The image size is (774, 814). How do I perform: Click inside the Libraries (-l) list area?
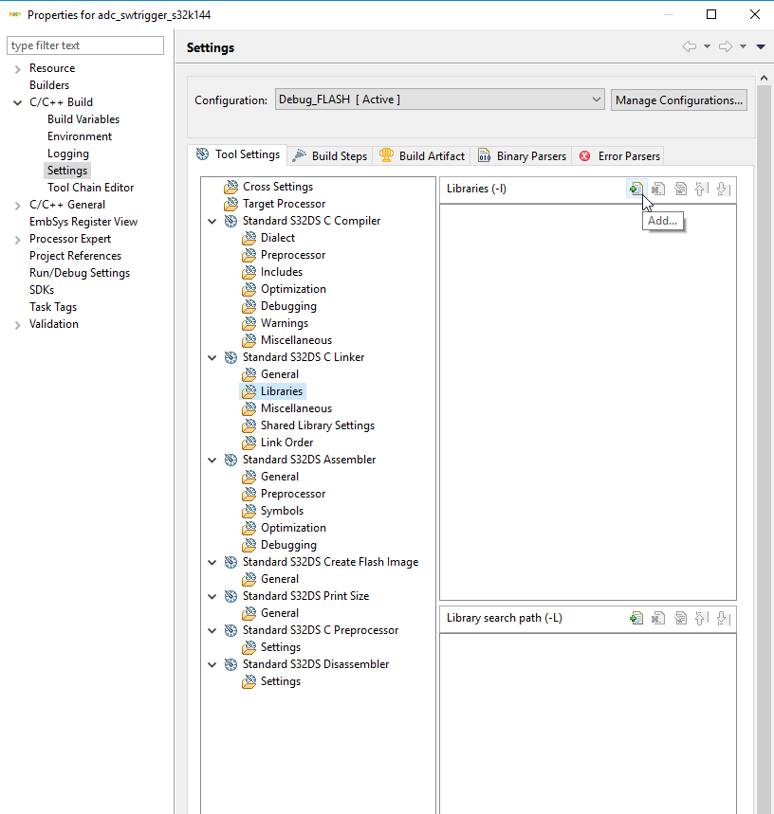tap(588, 403)
